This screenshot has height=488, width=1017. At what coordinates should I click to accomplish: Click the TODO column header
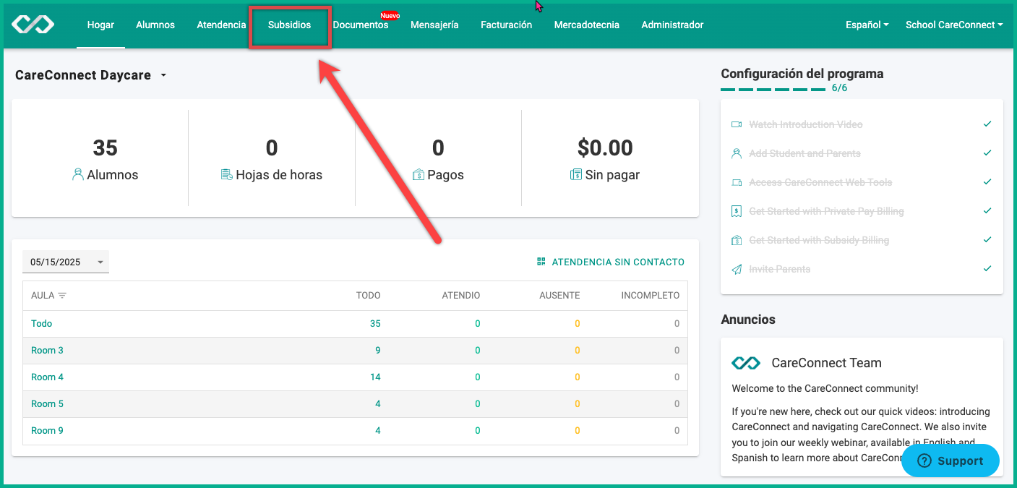[x=369, y=296]
